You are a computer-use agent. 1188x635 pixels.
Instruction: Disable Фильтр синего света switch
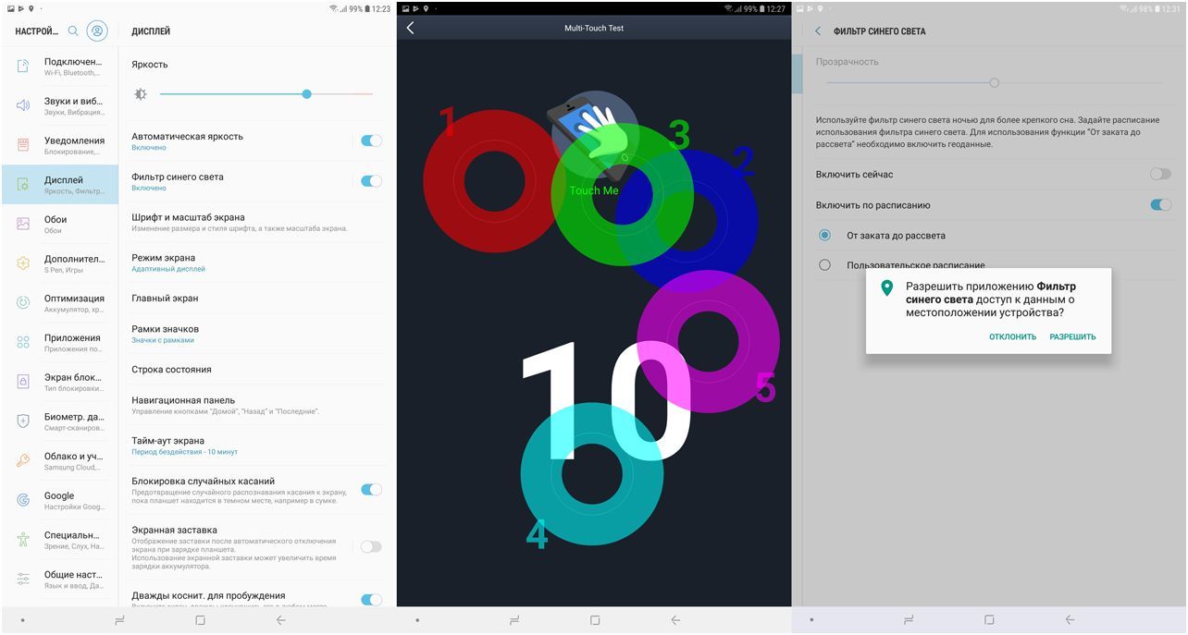point(371,181)
